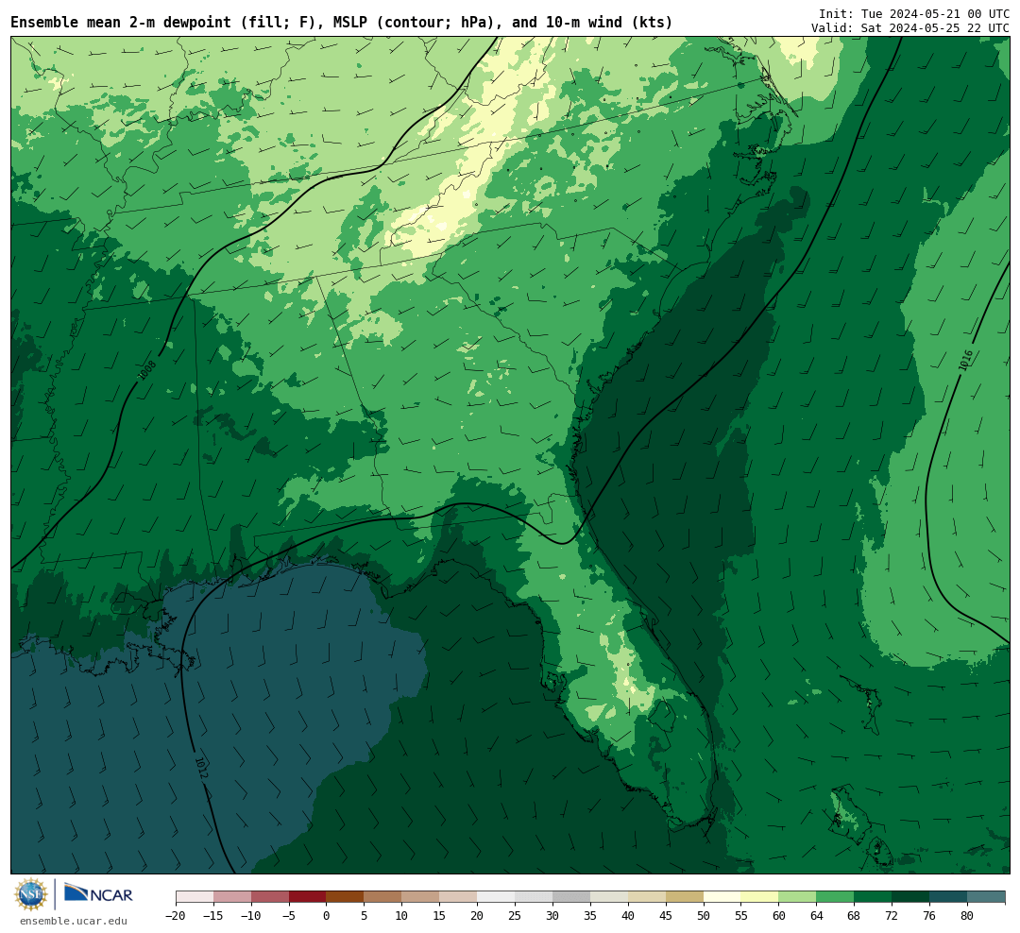Click the 68 colorbar tick label
1020x933 pixels.
854,916
